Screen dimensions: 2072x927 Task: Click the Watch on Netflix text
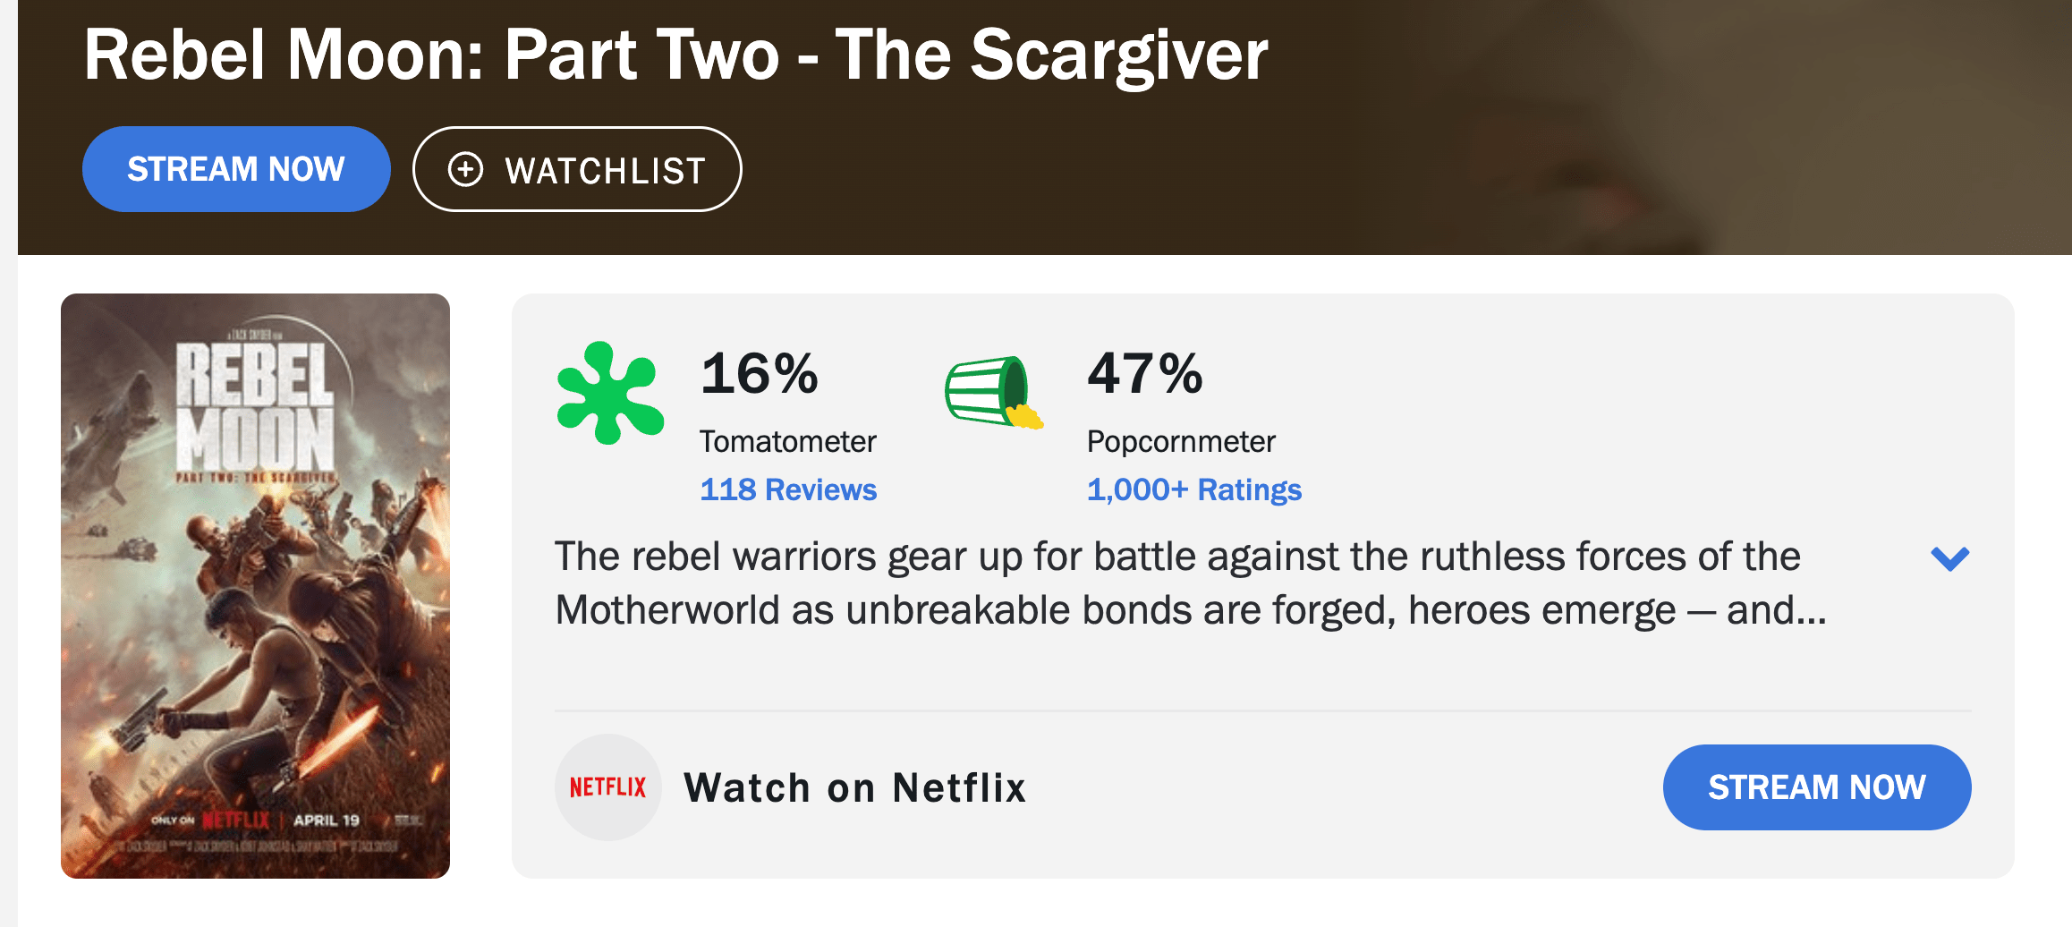854,787
